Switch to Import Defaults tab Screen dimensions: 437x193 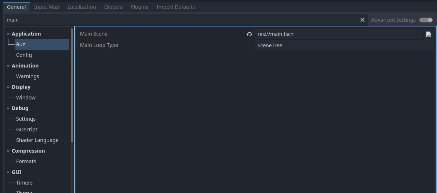pyautogui.click(x=176, y=7)
